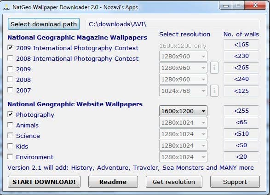Click the <510 walls count for Science

[x=241, y=134]
